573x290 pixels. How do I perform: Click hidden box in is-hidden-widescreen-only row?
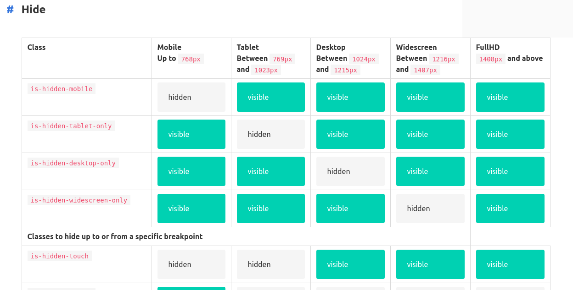click(x=430, y=208)
